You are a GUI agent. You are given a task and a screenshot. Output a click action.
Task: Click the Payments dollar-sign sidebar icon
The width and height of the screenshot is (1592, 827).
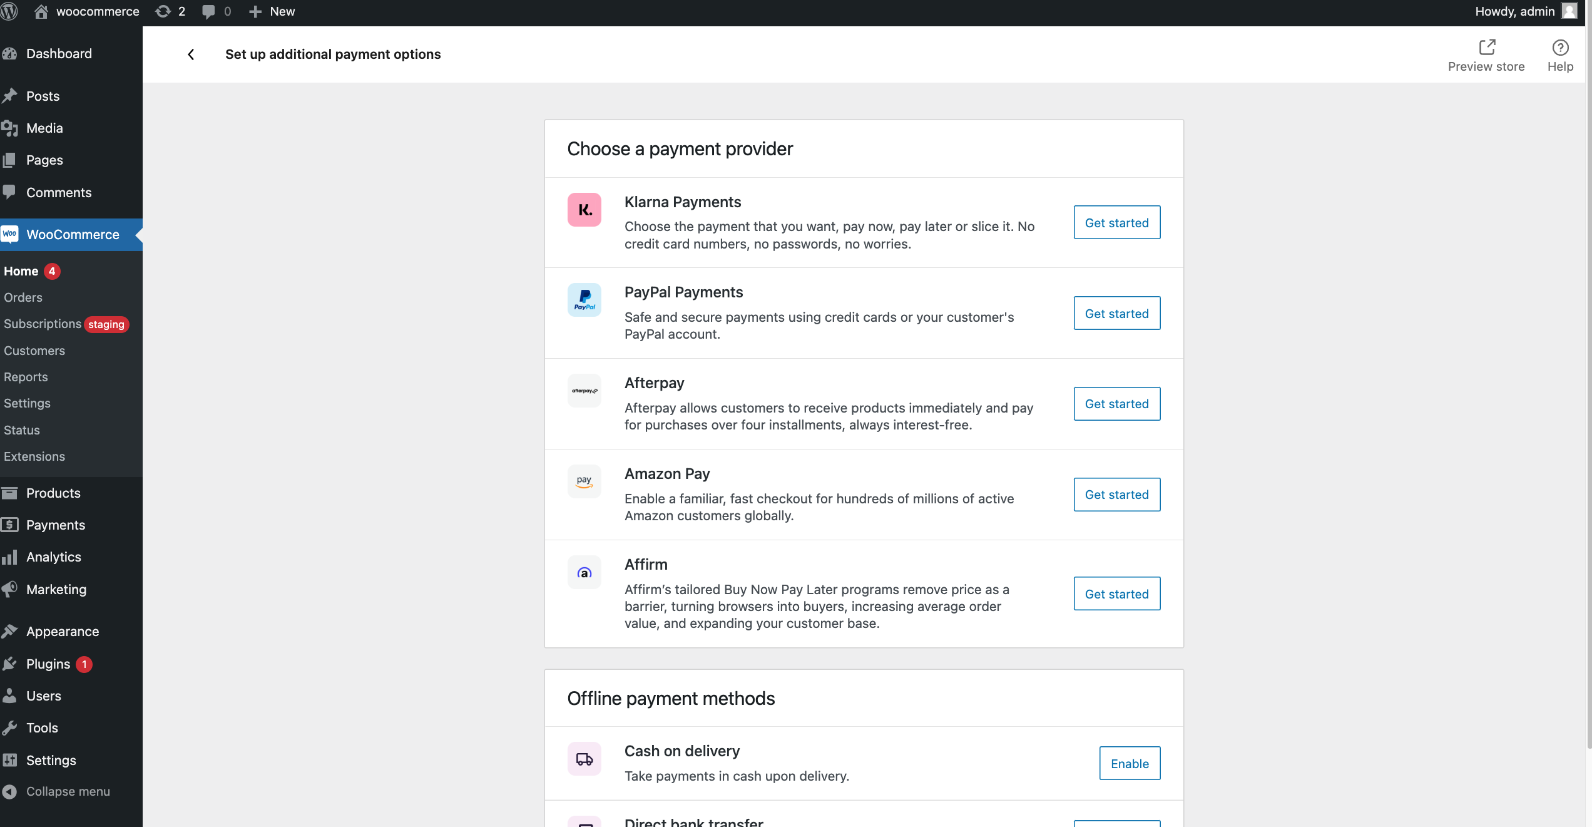pos(11,525)
